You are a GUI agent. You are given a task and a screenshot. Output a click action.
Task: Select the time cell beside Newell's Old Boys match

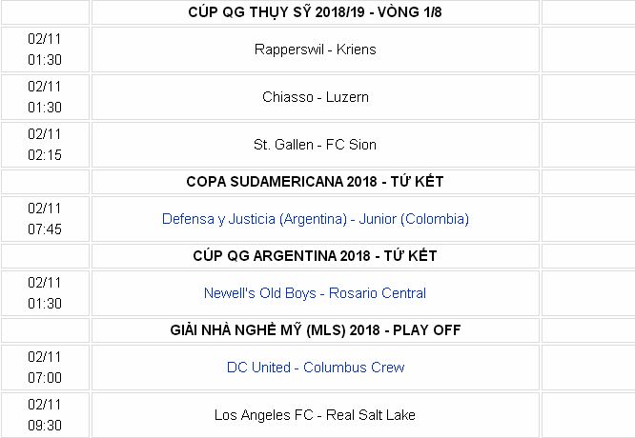pos(45,293)
